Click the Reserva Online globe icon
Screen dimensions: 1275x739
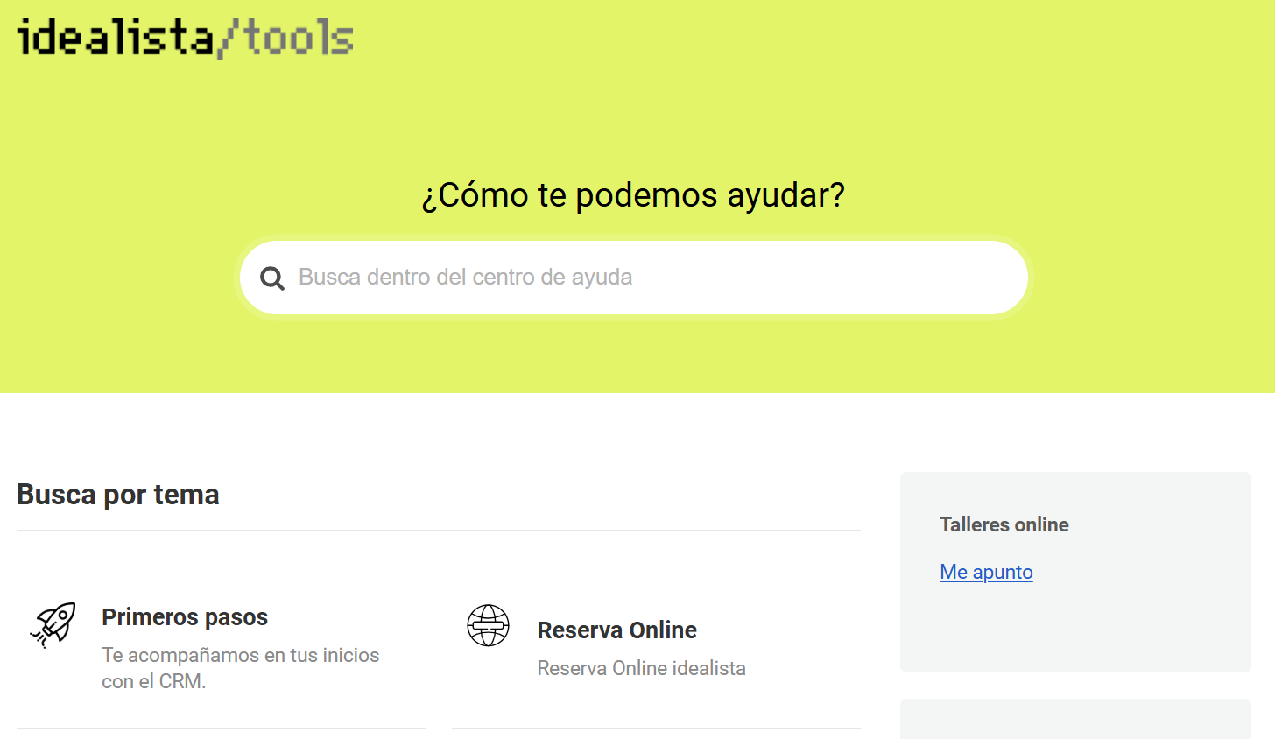[x=488, y=625]
